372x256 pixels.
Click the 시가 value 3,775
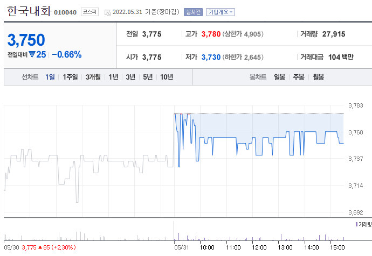[152, 57]
